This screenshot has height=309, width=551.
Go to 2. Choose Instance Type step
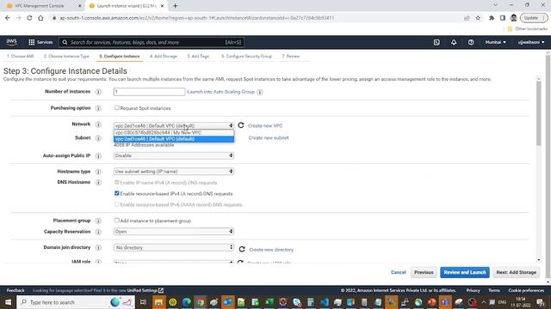[x=66, y=56]
